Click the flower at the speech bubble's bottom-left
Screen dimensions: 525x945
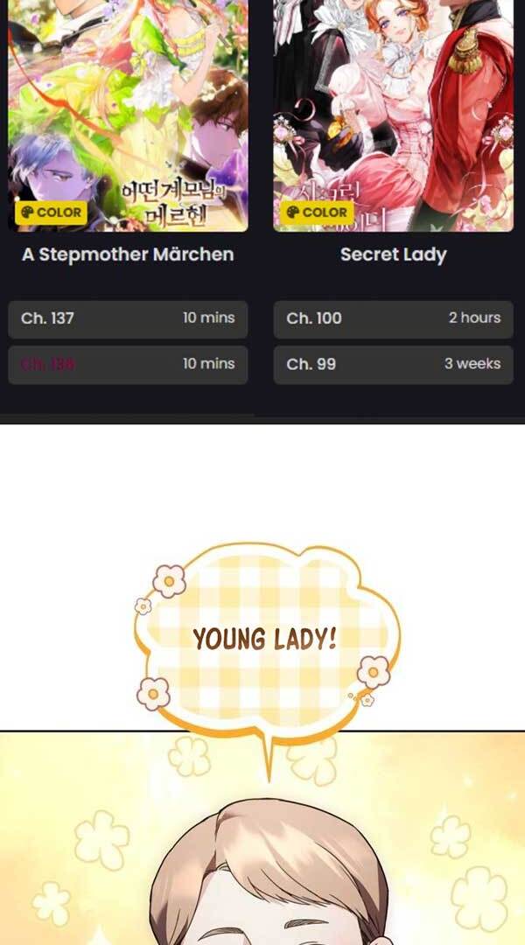click(x=153, y=694)
